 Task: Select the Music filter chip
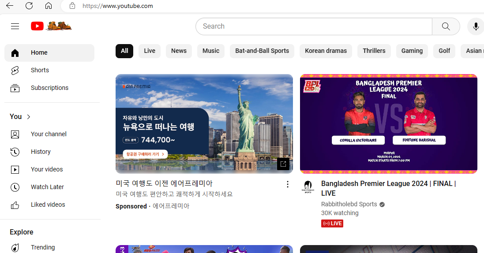click(x=211, y=51)
